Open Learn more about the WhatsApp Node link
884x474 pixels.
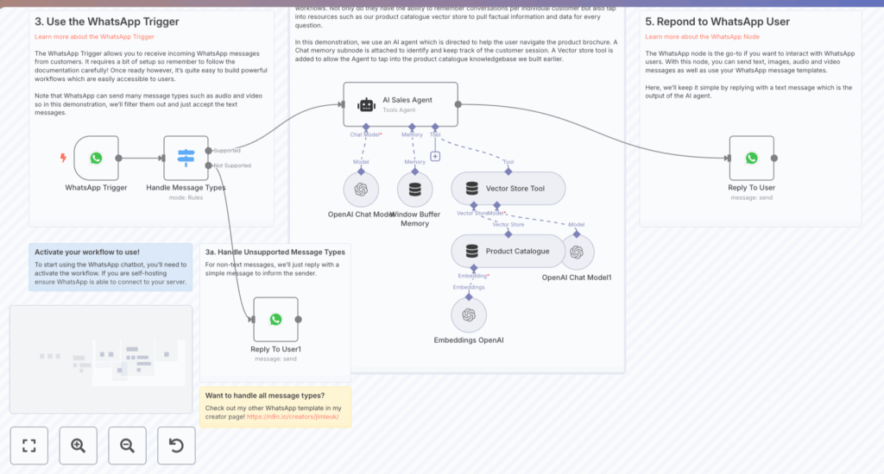[x=702, y=36]
